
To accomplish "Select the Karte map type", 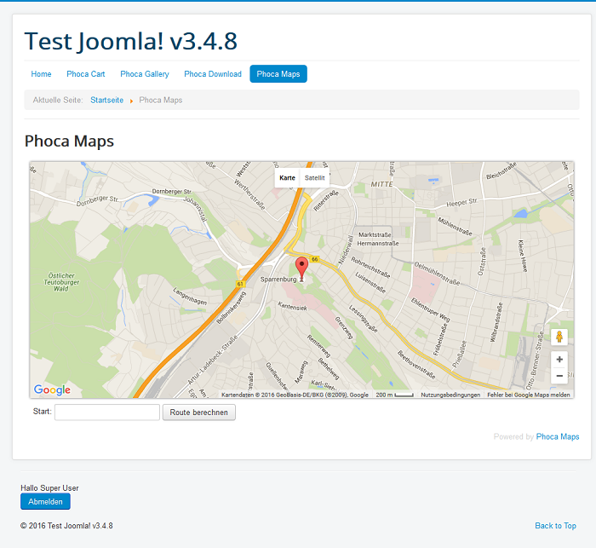I will coord(287,178).
